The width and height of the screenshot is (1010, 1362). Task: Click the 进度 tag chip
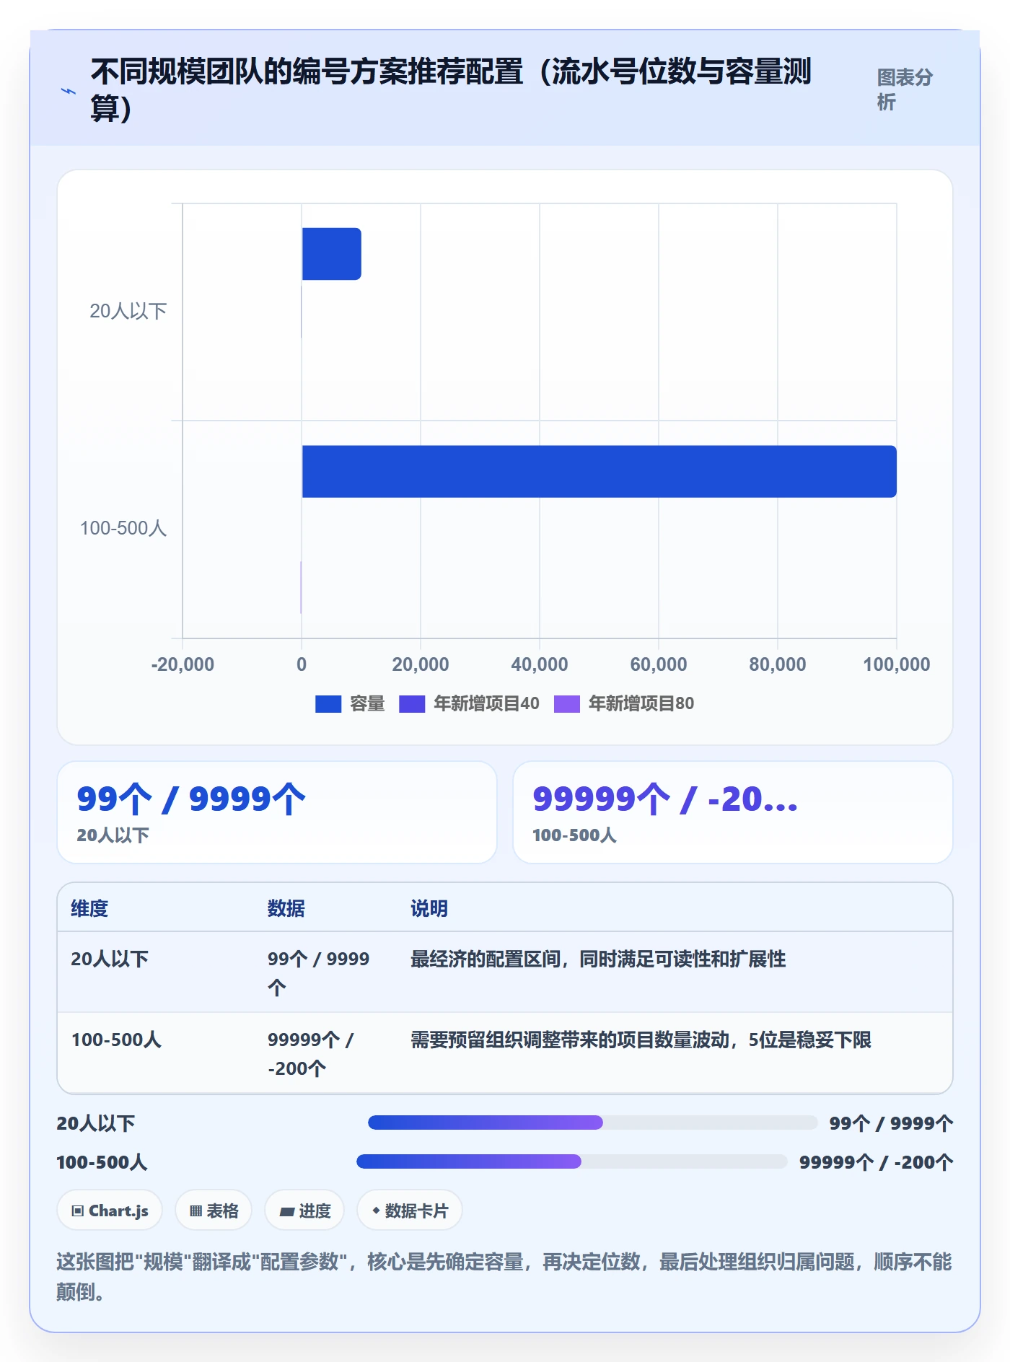pyautogui.click(x=304, y=1211)
